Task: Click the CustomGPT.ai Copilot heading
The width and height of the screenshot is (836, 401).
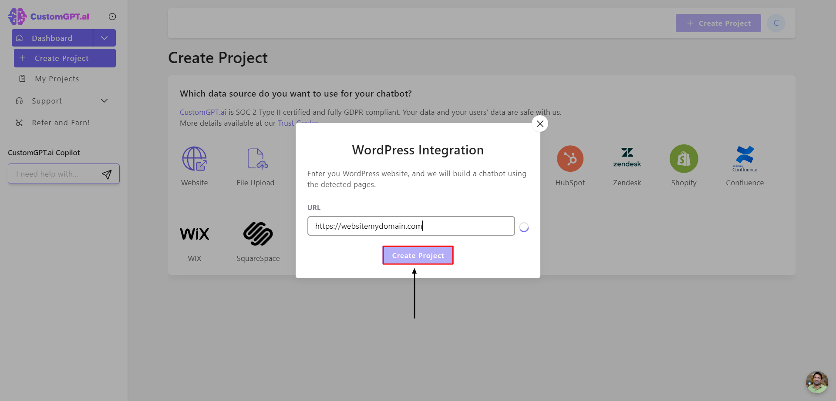Action: [x=44, y=153]
